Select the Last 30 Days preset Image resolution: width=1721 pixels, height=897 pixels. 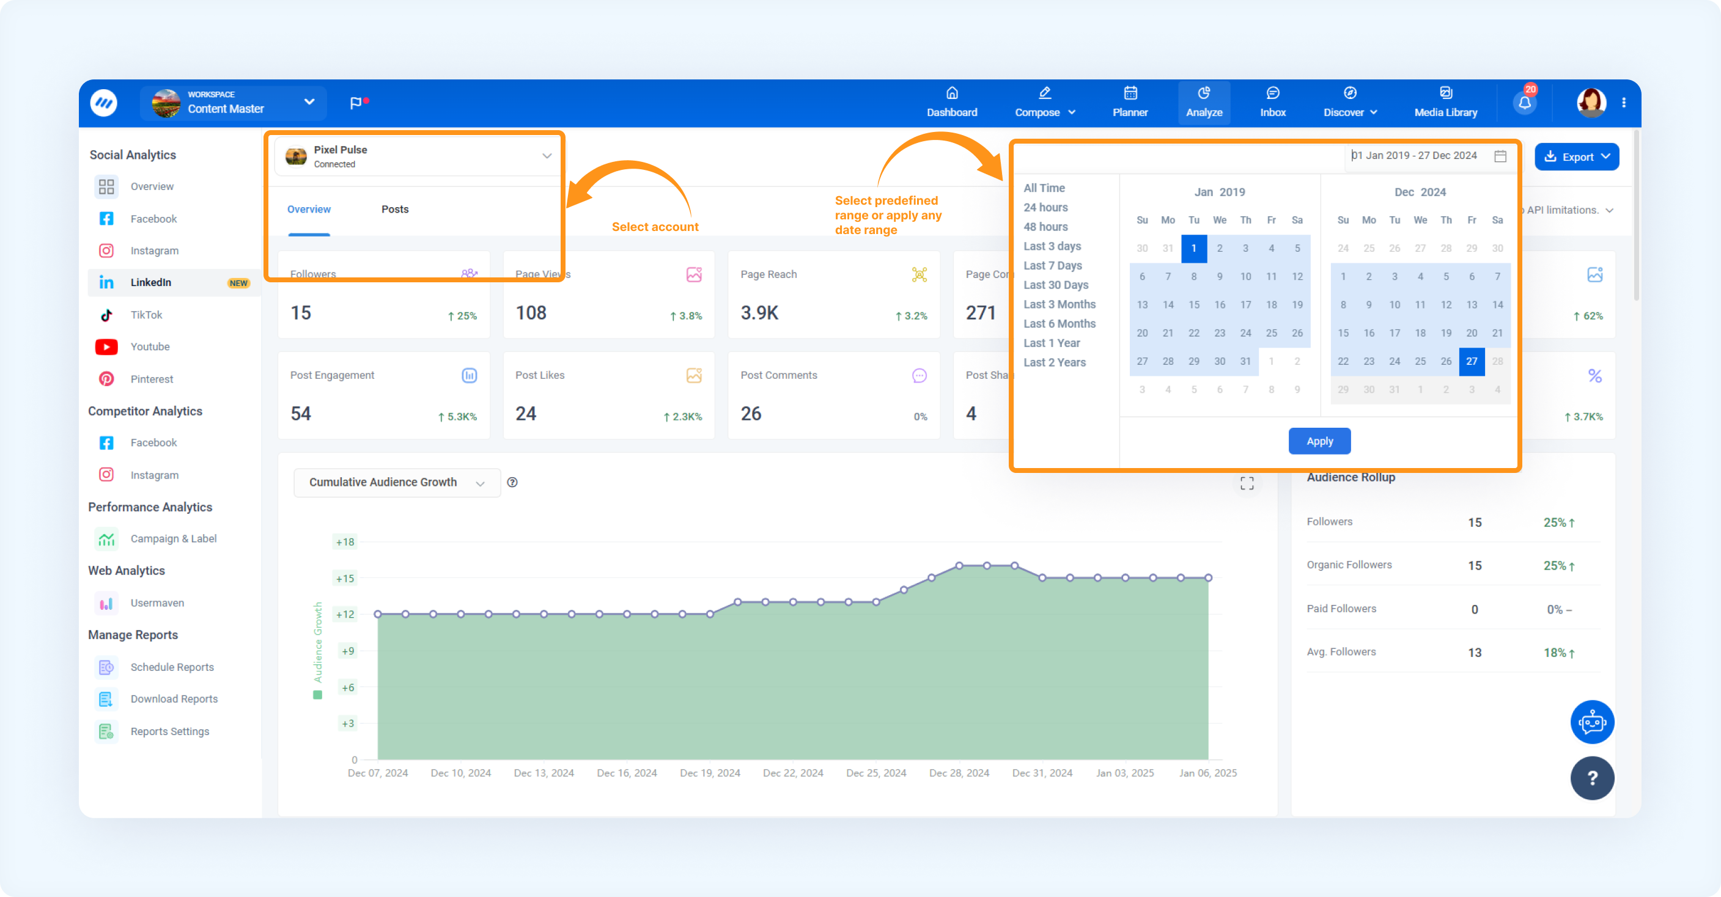1056,285
